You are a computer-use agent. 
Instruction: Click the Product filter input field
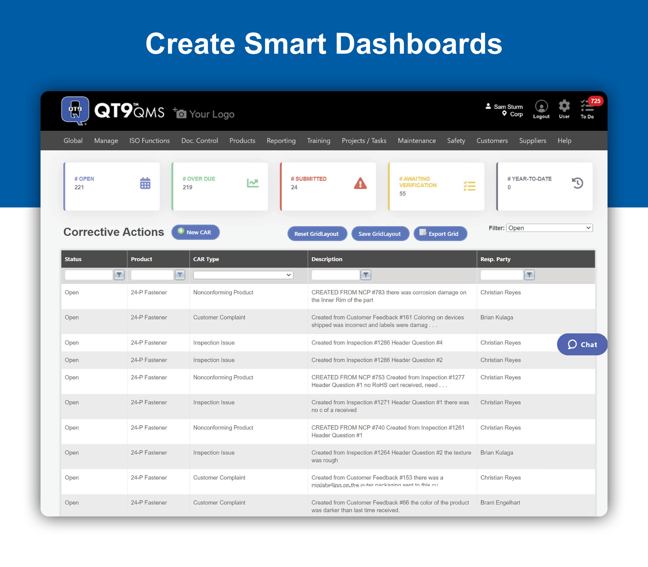152,275
